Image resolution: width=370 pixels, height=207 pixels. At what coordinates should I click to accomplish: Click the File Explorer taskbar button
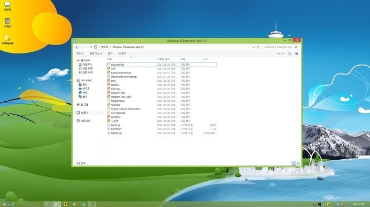pyautogui.click(x=56, y=204)
